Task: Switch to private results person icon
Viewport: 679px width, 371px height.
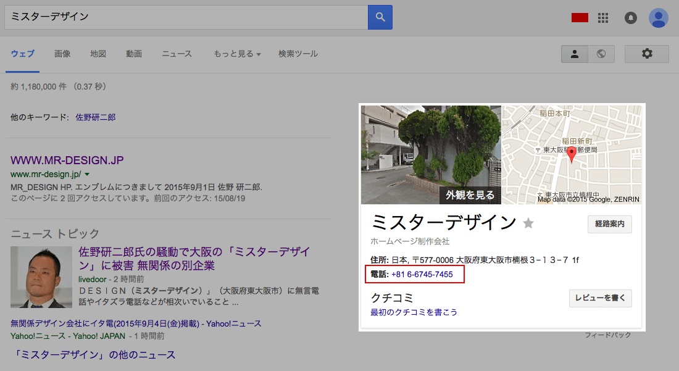Action: click(x=575, y=54)
